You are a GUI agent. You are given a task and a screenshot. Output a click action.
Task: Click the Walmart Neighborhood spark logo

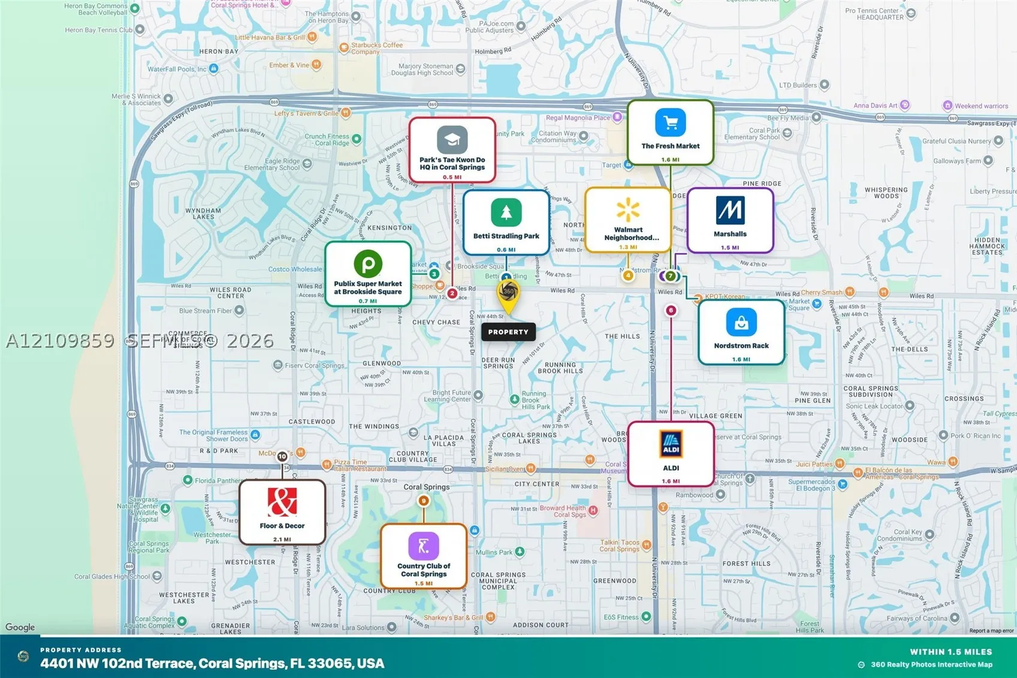pos(628,210)
